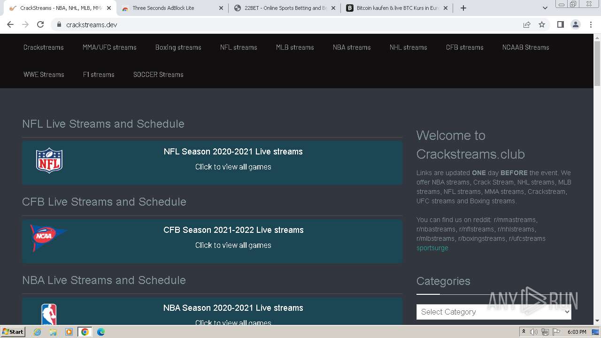
Task: Reload the crackstreams.dev page
Action: [40, 25]
